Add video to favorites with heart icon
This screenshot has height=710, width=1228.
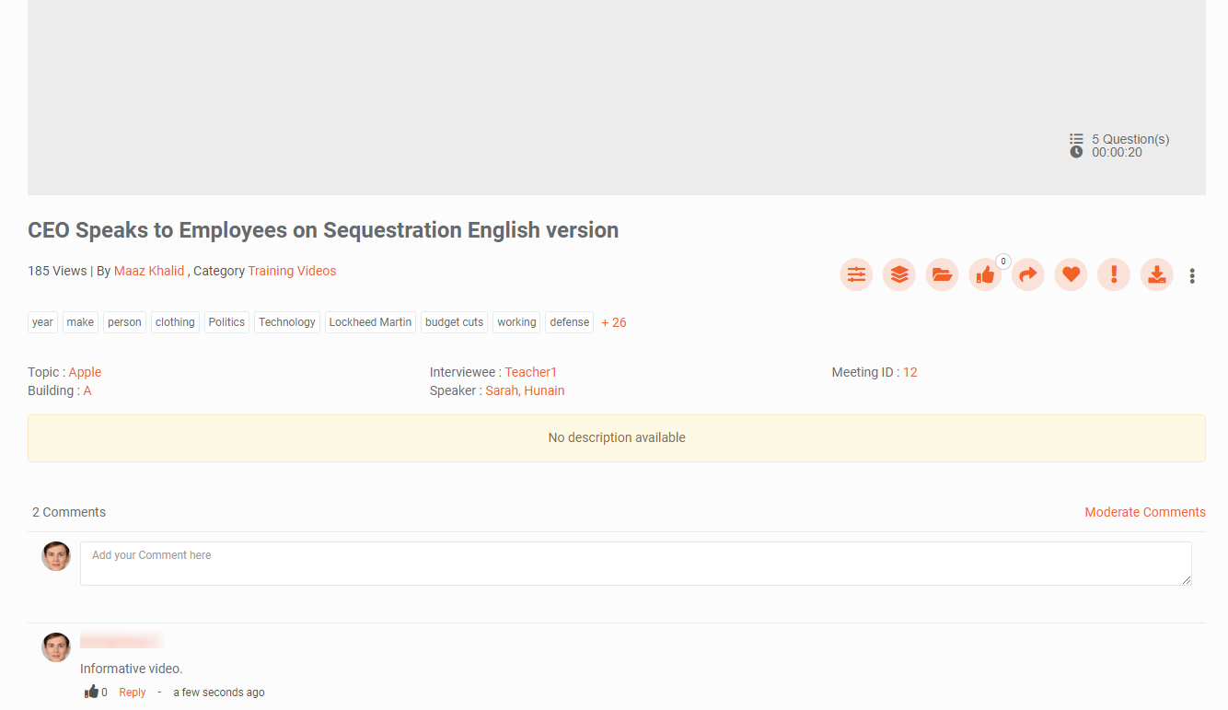pos(1071,274)
